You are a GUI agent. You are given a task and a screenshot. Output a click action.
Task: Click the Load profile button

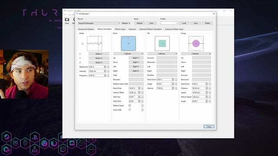tap(184, 23)
